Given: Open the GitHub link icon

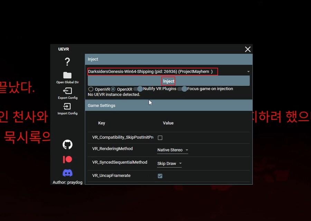Looking at the screenshot, I should click(x=67, y=144).
